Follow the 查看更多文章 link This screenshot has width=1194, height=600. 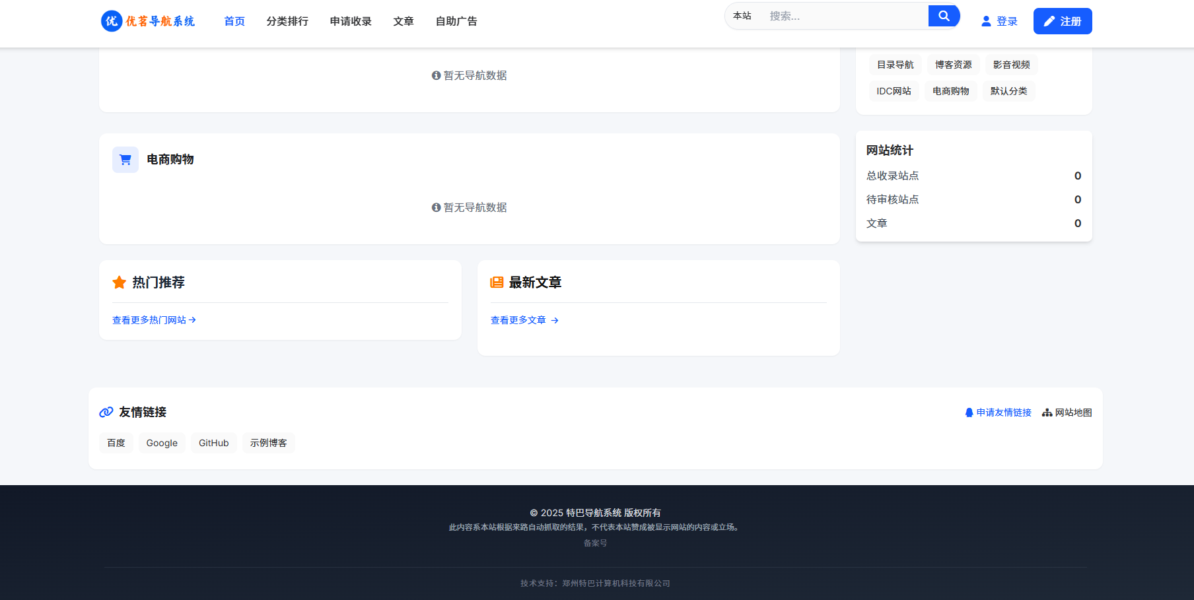coord(524,320)
